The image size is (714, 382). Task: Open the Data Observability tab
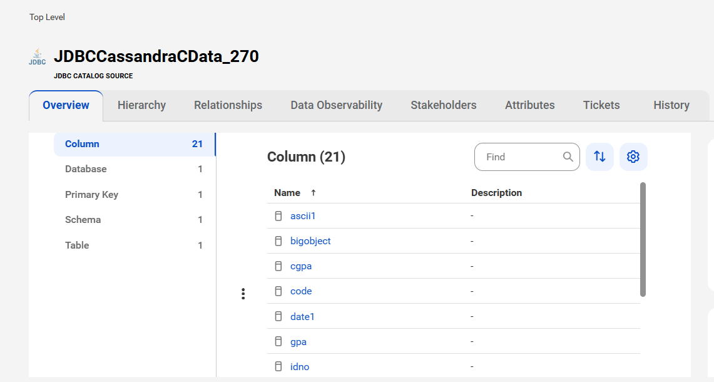337,105
